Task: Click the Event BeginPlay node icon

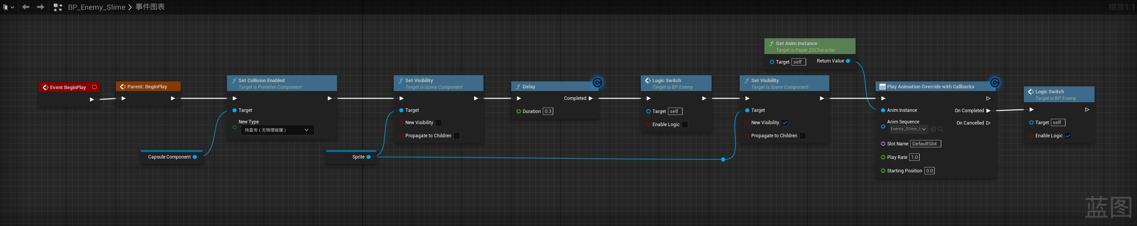Action: (46, 87)
